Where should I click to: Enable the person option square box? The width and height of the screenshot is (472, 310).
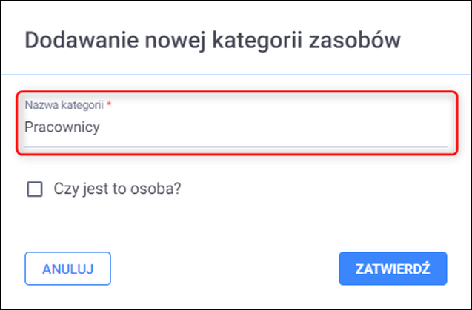35,189
